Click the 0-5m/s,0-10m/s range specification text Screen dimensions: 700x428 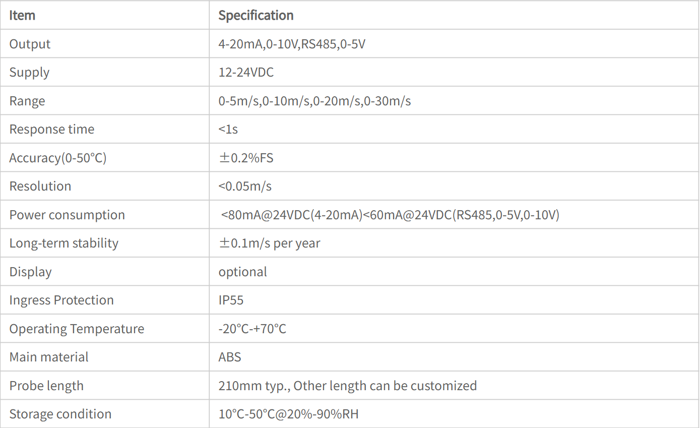point(314,101)
